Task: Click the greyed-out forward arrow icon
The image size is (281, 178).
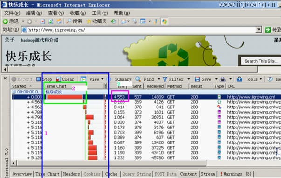Action: tap(29, 21)
